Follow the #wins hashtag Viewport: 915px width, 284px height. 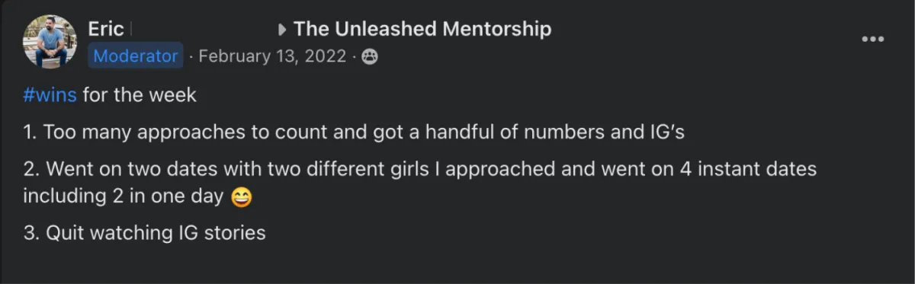pos(50,95)
